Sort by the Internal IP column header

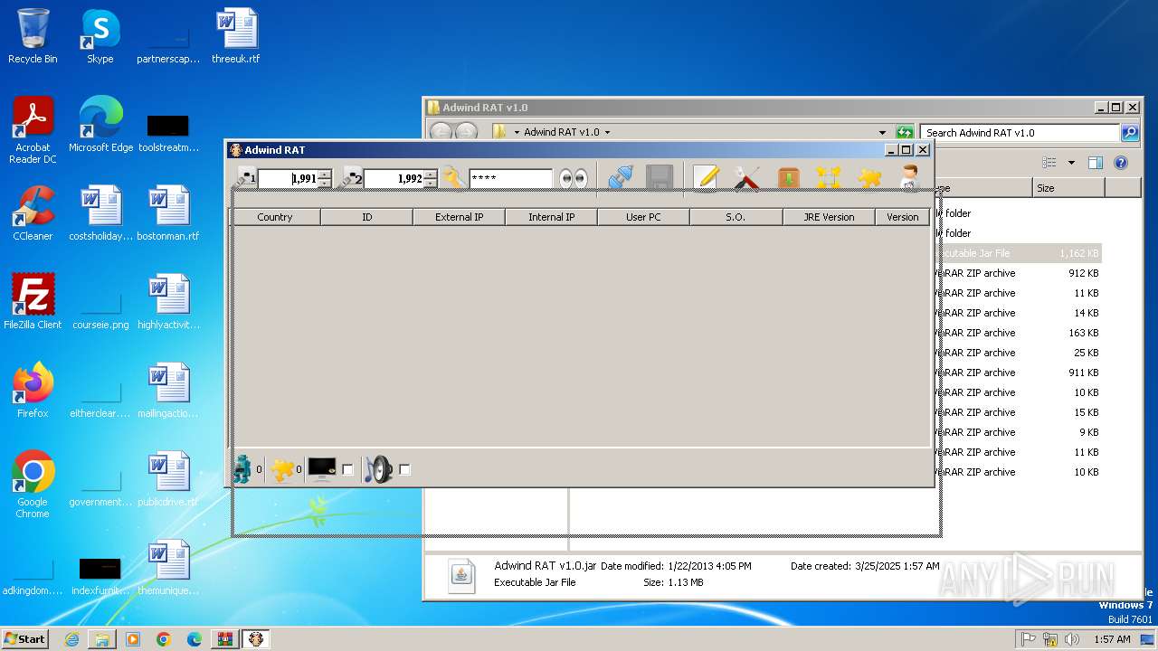pyautogui.click(x=551, y=217)
